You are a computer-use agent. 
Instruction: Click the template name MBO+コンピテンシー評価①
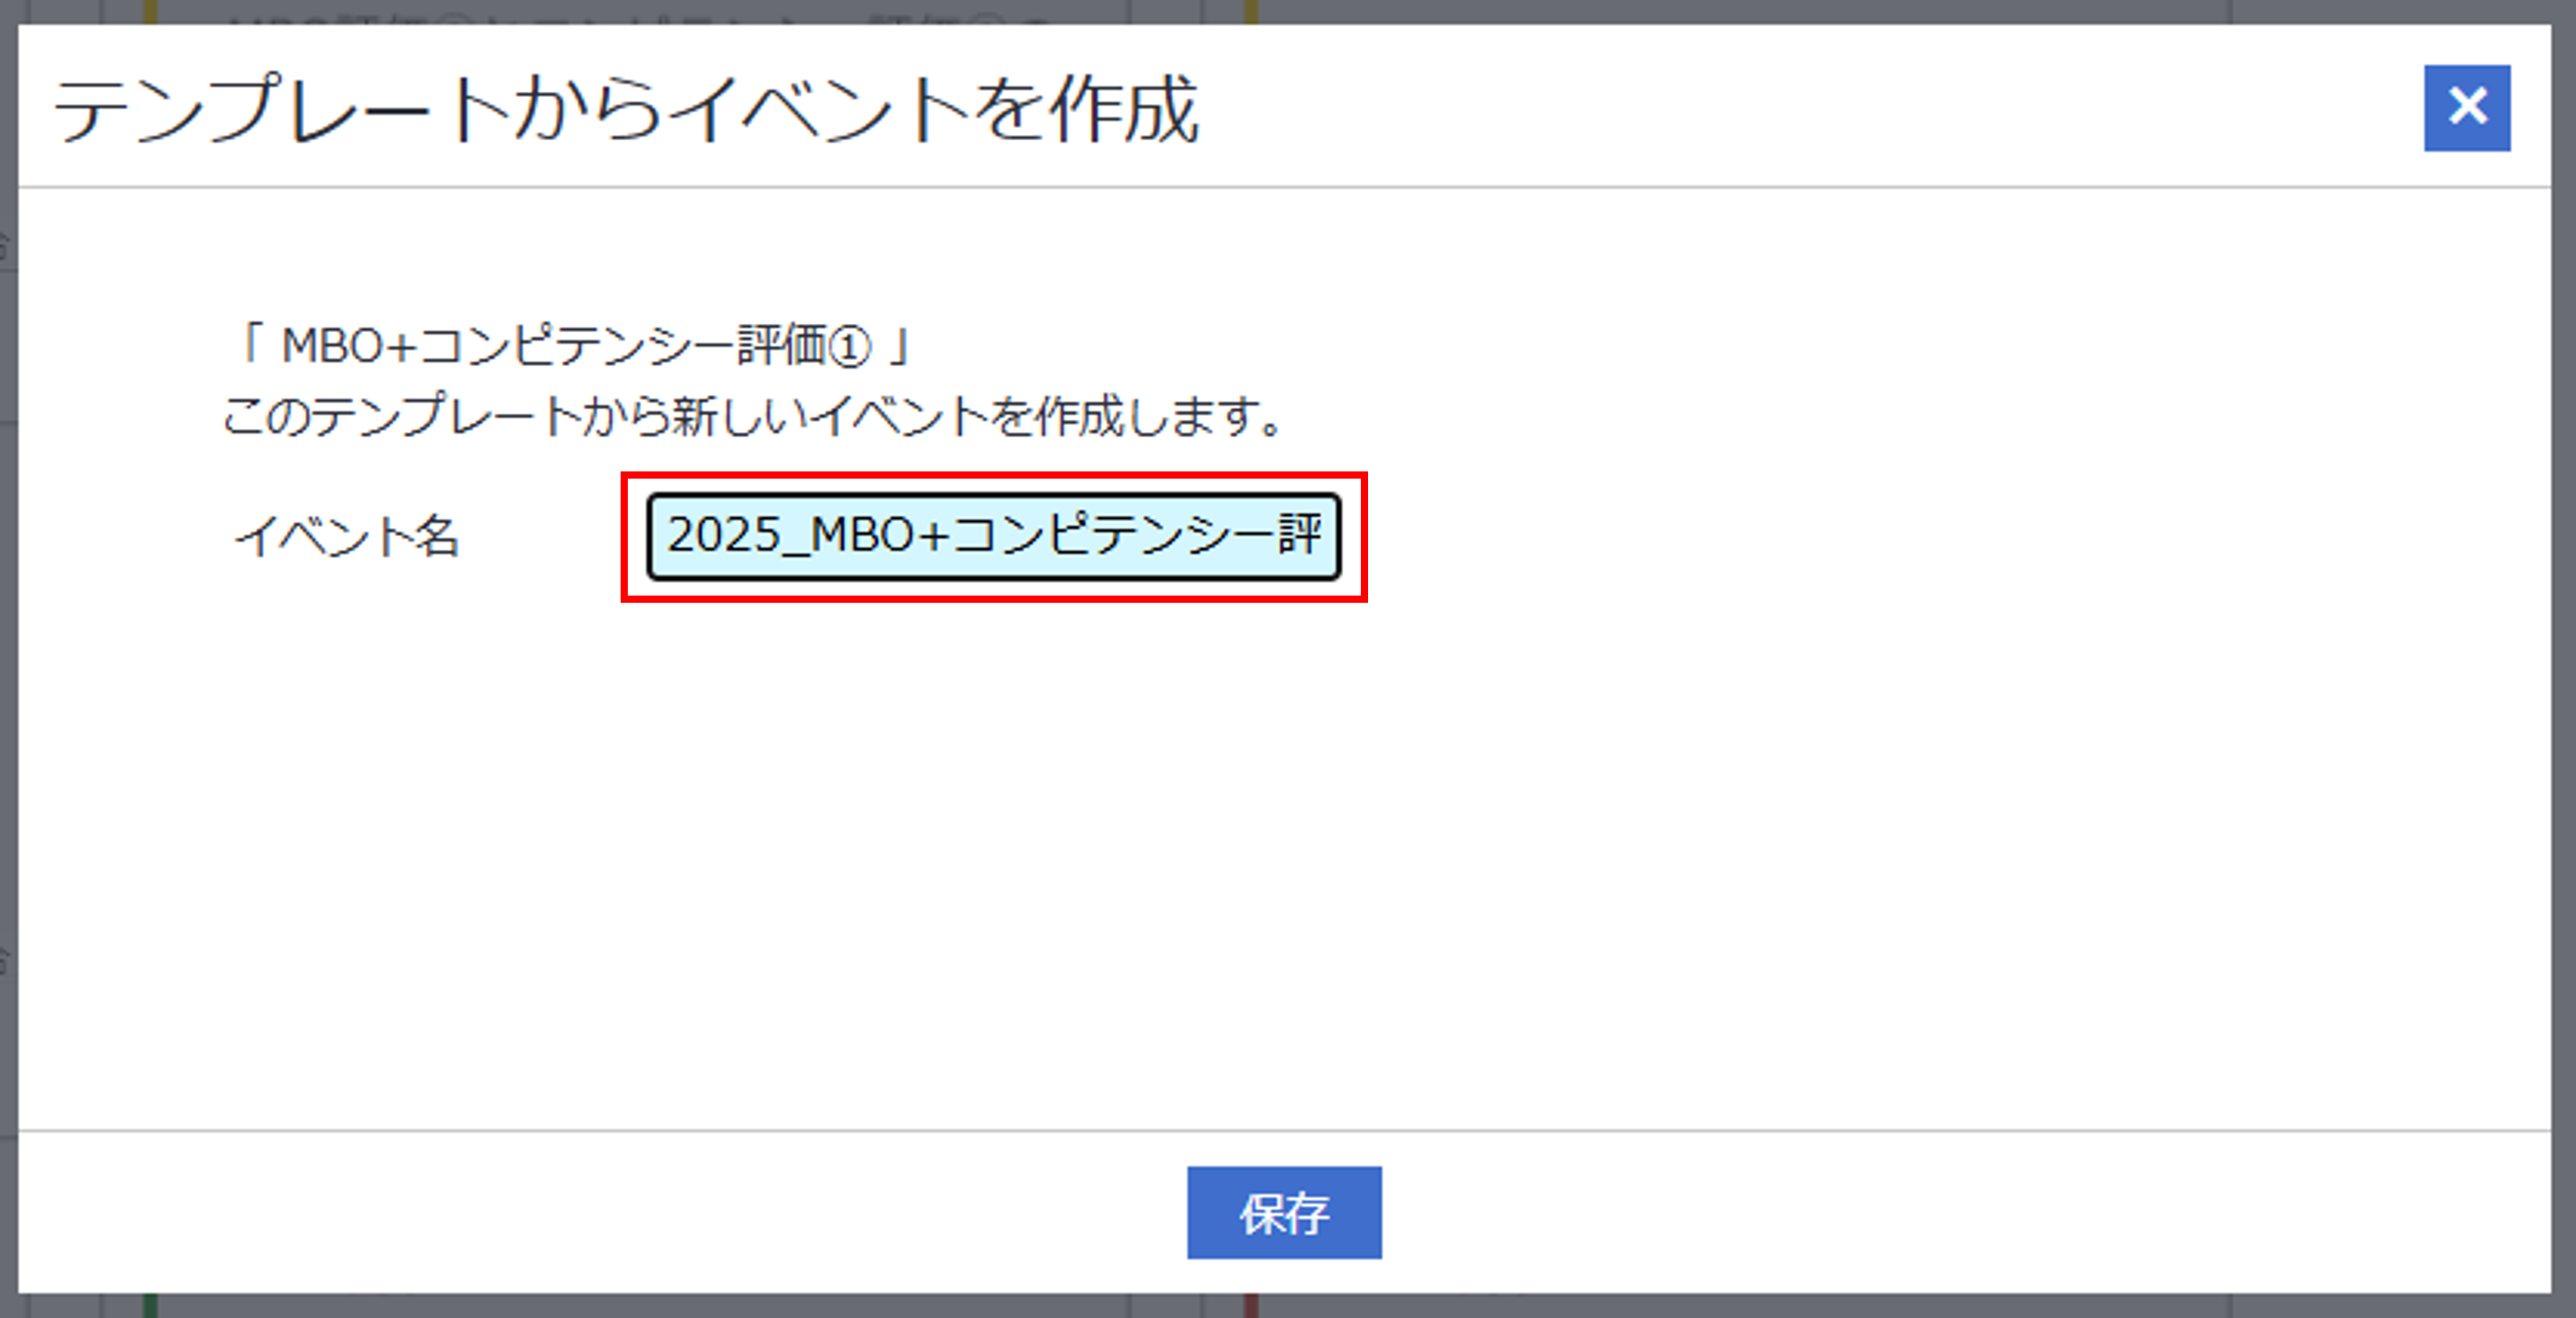point(576,346)
